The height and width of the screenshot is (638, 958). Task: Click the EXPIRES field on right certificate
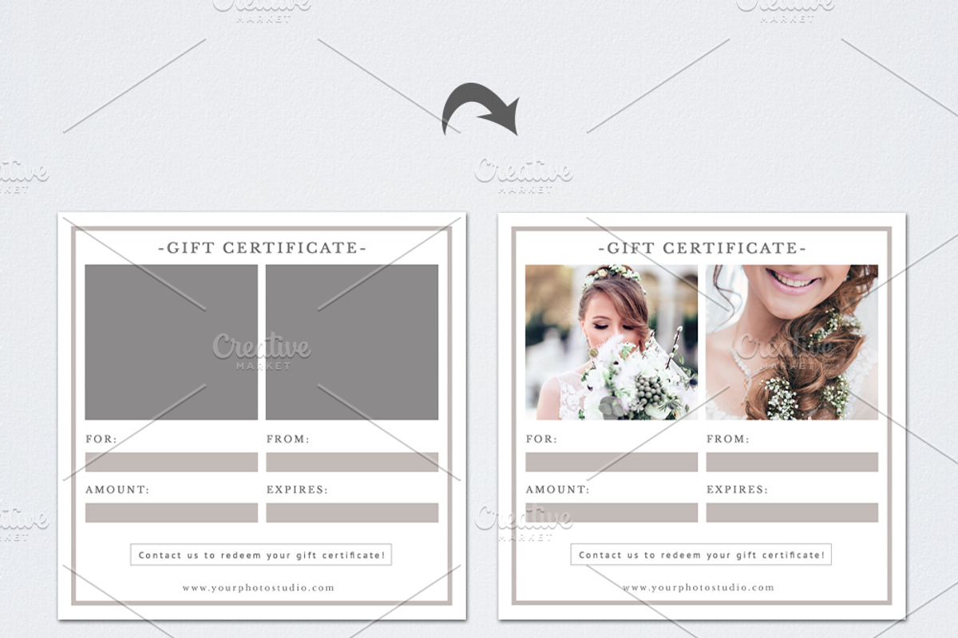(792, 513)
